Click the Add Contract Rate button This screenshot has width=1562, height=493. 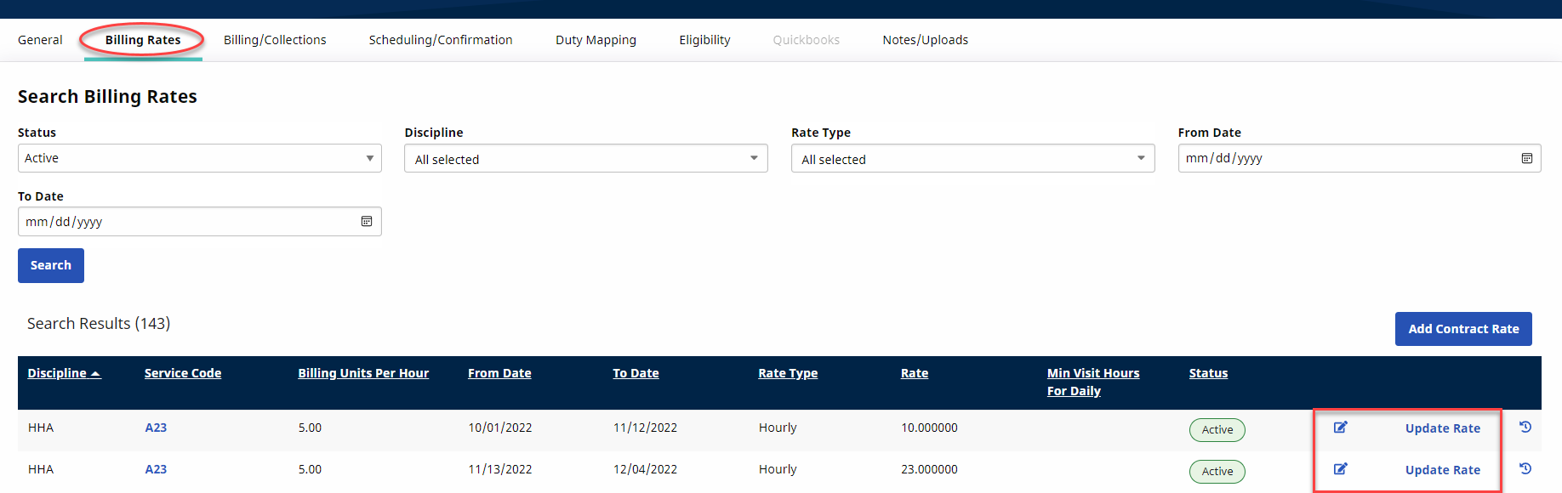pos(1462,329)
